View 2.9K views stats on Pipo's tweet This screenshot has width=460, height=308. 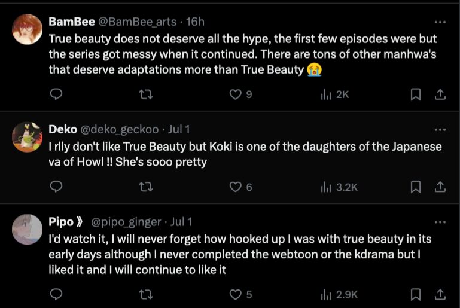pos(339,294)
